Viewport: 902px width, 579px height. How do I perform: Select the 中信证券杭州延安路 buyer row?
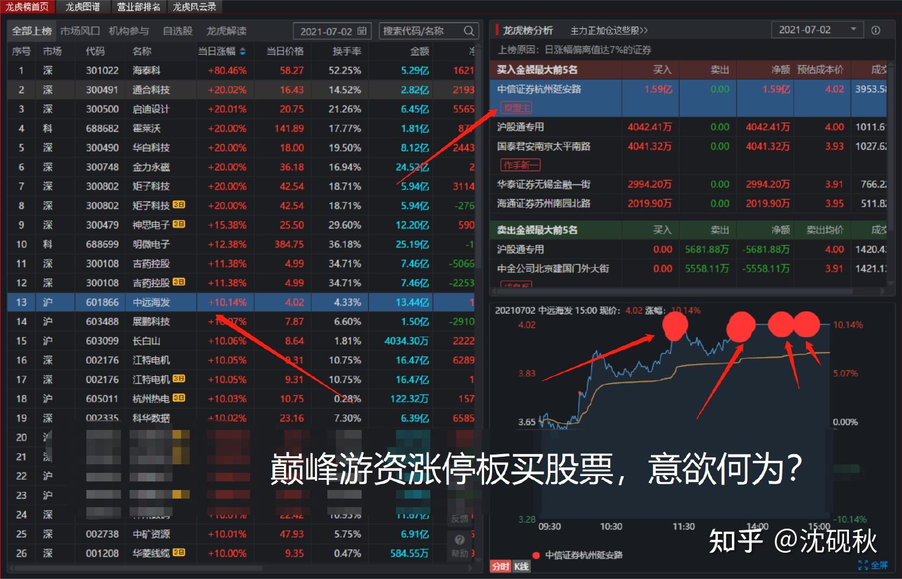pyautogui.click(x=688, y=98)
